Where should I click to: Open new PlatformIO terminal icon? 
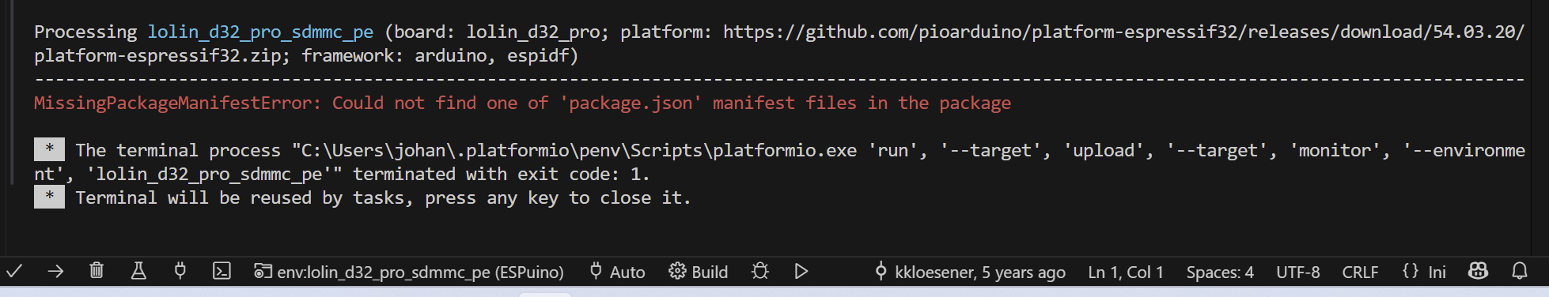[222, 272]
